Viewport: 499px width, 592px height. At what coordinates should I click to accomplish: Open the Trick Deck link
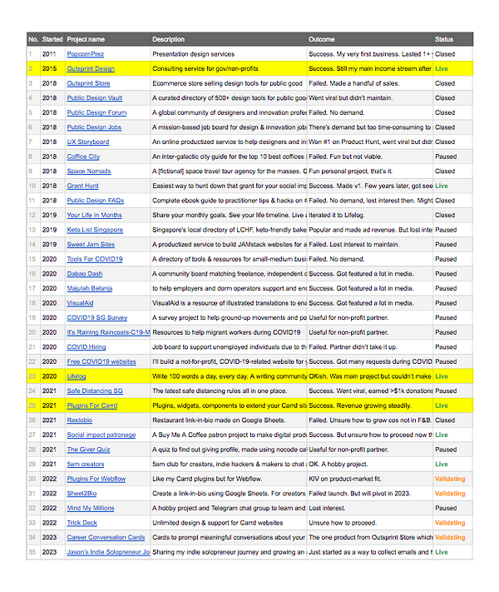[x=82, y=523]
